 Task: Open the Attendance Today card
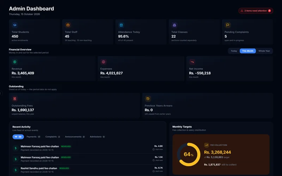coord(141,32)
